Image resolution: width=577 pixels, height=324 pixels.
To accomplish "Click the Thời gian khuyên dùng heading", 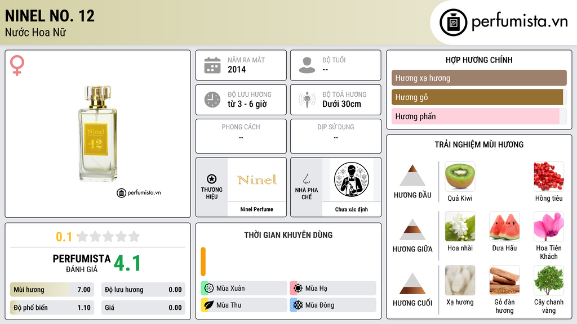I will (x=288, y=235).
